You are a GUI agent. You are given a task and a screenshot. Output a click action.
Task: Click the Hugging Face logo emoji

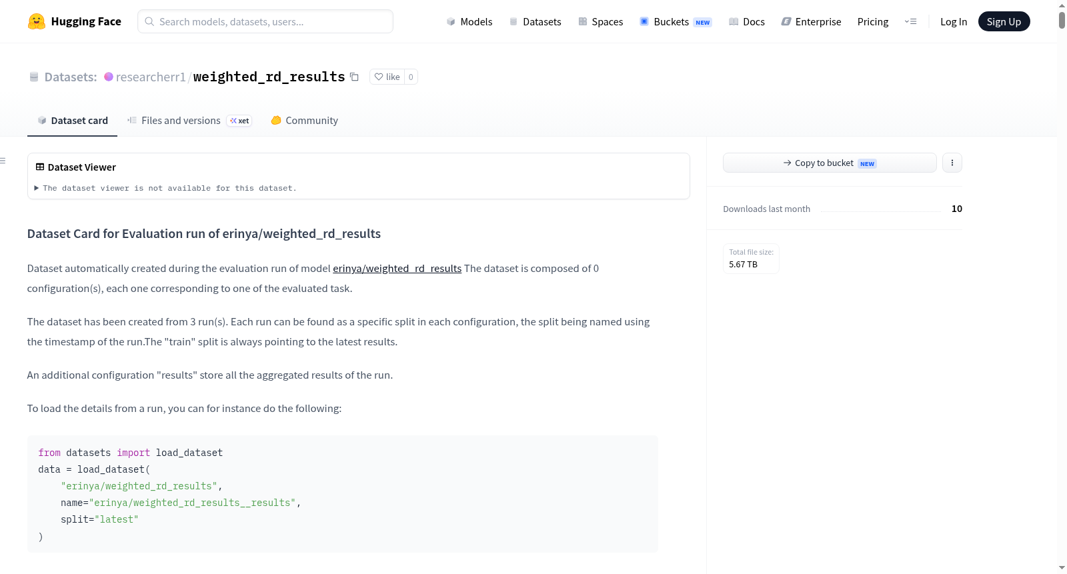(37, 21)
